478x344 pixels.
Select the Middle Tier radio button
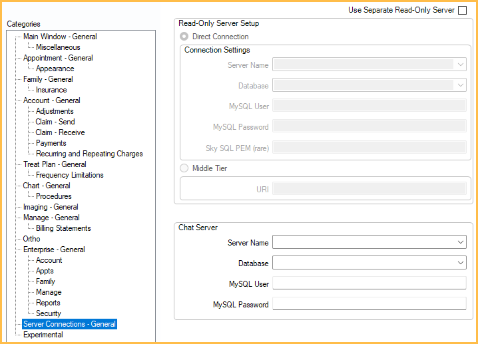(184, 168)
